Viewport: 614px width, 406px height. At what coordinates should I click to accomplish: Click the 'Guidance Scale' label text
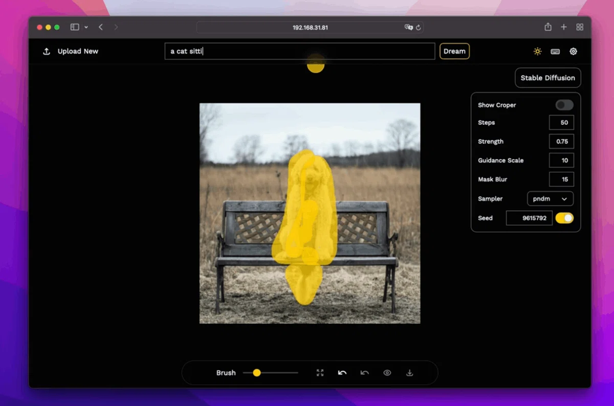[x=500, y=161]
